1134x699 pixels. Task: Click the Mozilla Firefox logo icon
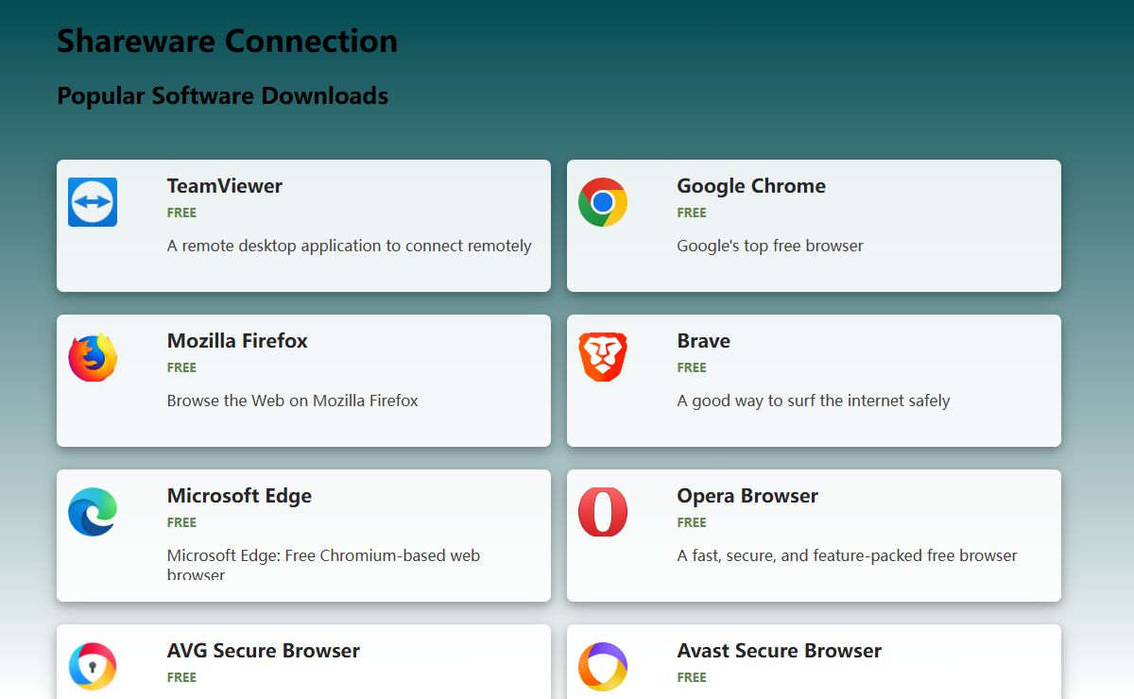pos(93,357)
